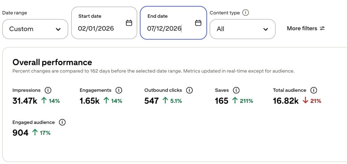The image size is (347, 164).
Task: Click into the End date field 07/12/2026
Action: tap(173, 23)
